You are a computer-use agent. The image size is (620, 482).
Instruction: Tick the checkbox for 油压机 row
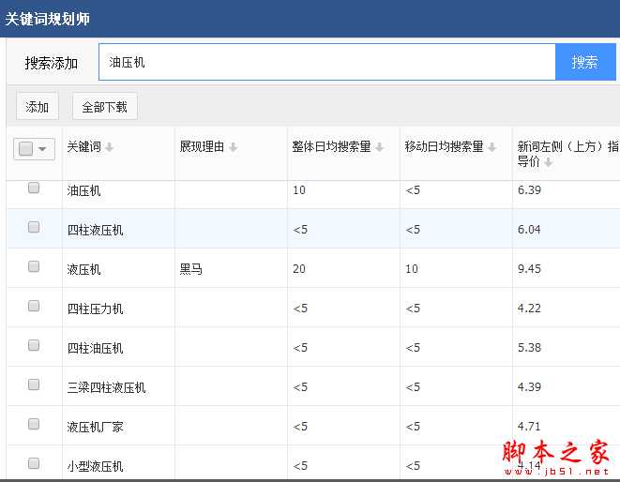pyautogui.click(x=34, y=188)
